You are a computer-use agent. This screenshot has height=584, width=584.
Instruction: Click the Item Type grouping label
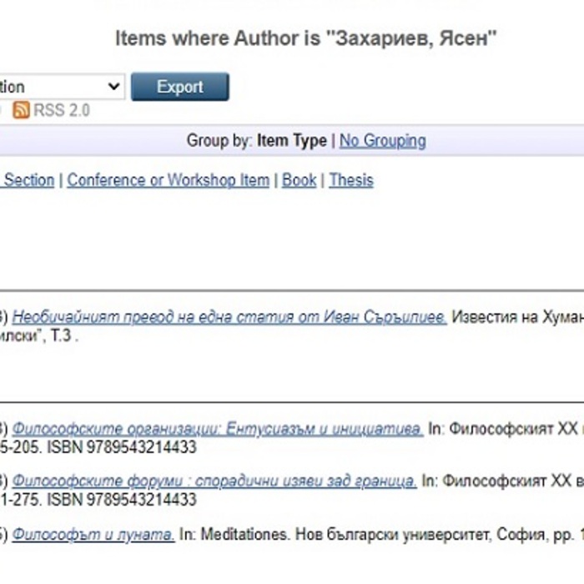(292, 141)
